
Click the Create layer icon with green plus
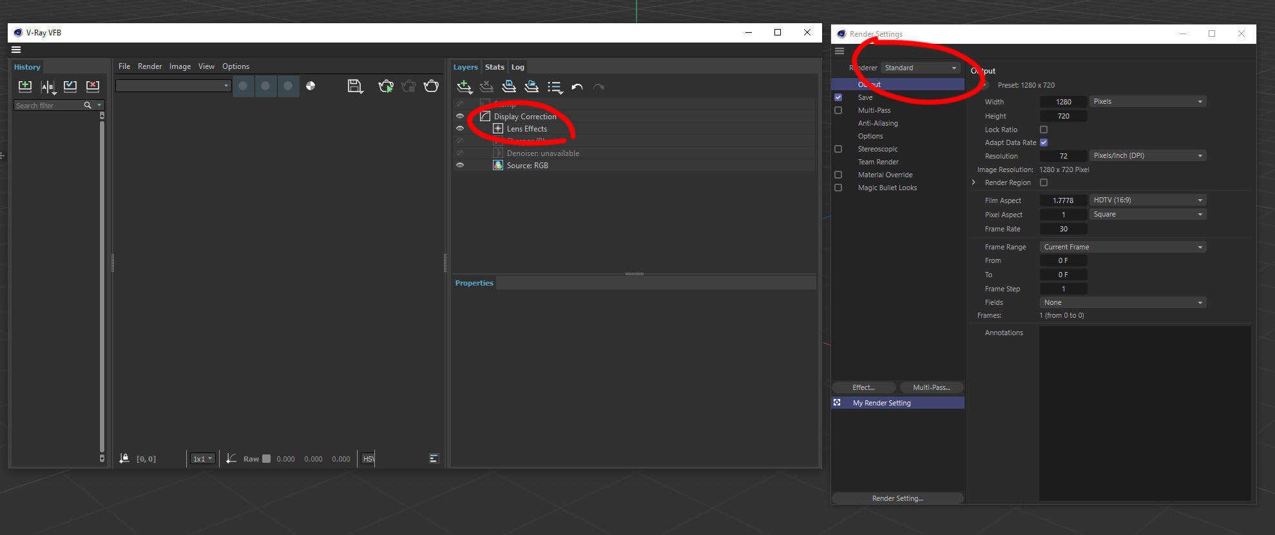point(465,86)
